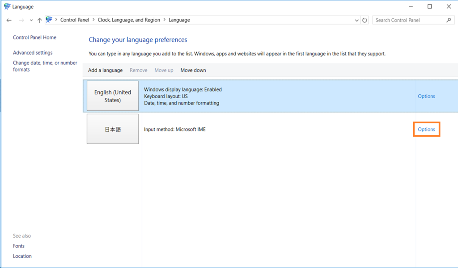This screenshot has width=458, height=268.
Task: Click 'Keyboard layout: US' text
Action: pos(166,96)
